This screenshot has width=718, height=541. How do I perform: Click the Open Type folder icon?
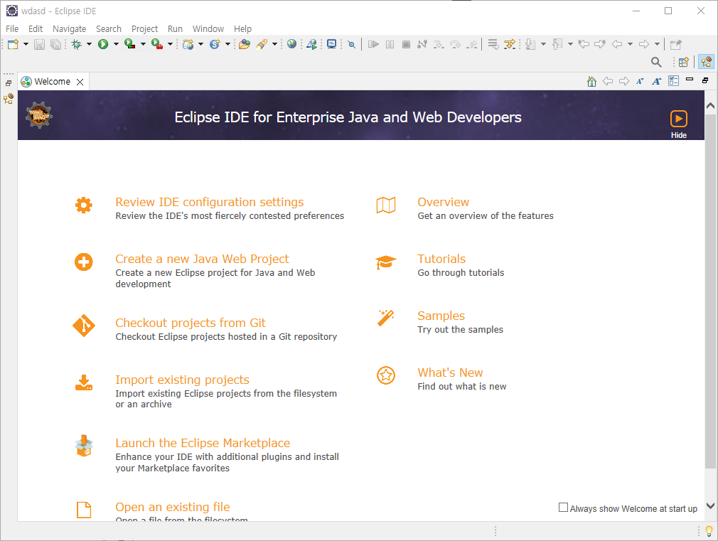[245, 44]
